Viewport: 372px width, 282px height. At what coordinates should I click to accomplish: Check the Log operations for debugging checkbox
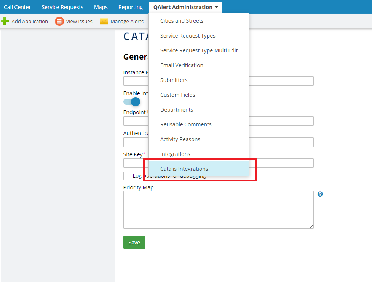pos(127,176)
